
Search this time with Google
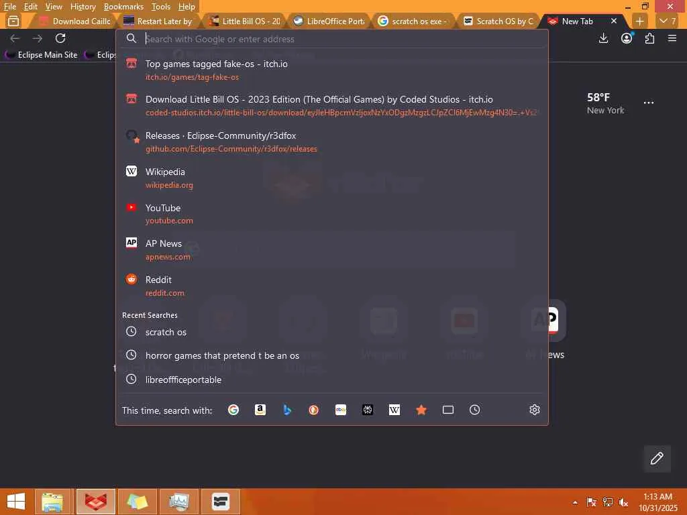(233, 410)
